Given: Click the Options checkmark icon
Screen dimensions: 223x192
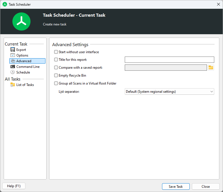Looking at the screenshot, I should 13,55.
